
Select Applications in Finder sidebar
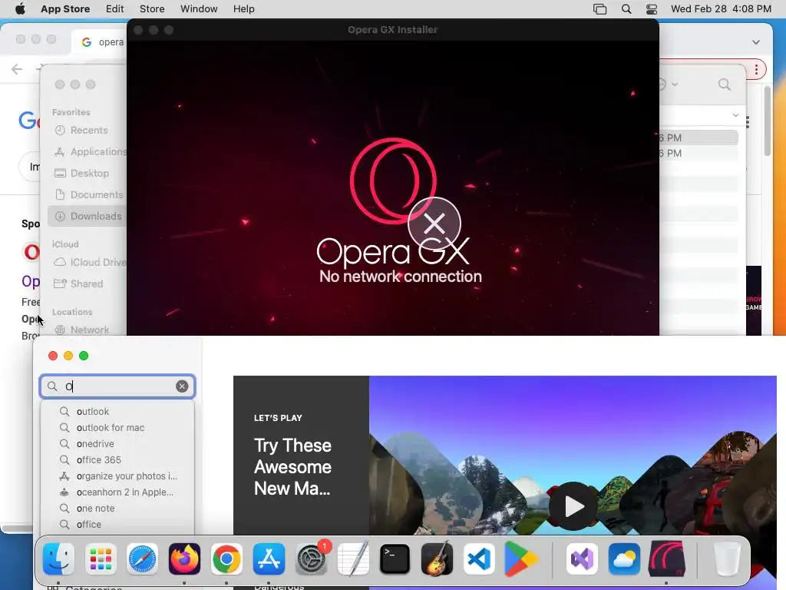pos(91,151)
